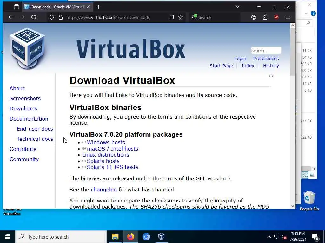Open Linux distributions link

tap(105, 155)
